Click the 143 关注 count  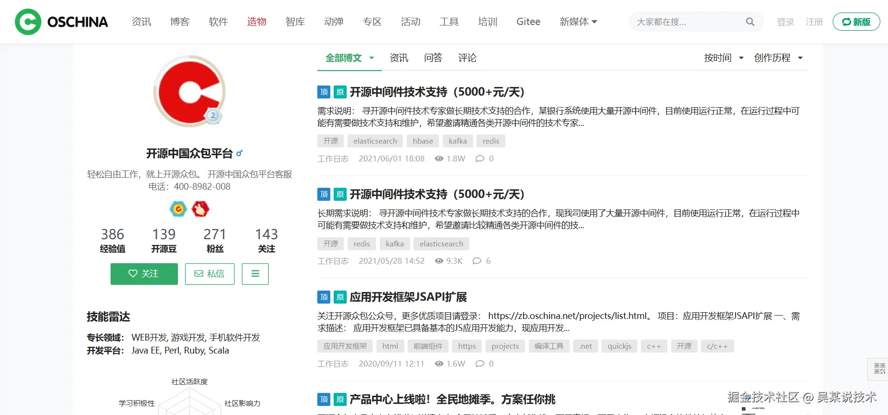tap(266, 240)
